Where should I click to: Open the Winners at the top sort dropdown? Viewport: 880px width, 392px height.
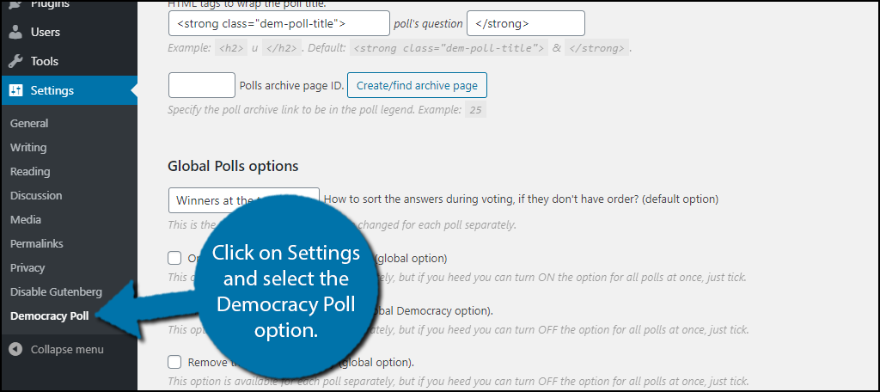243,200
